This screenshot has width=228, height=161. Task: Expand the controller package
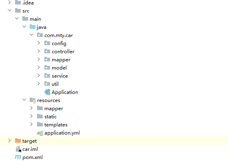click(39, 51)
